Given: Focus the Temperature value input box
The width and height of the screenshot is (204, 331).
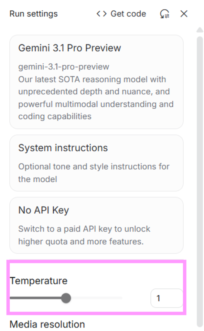Looking at the screenshot, I should (166, 298).
